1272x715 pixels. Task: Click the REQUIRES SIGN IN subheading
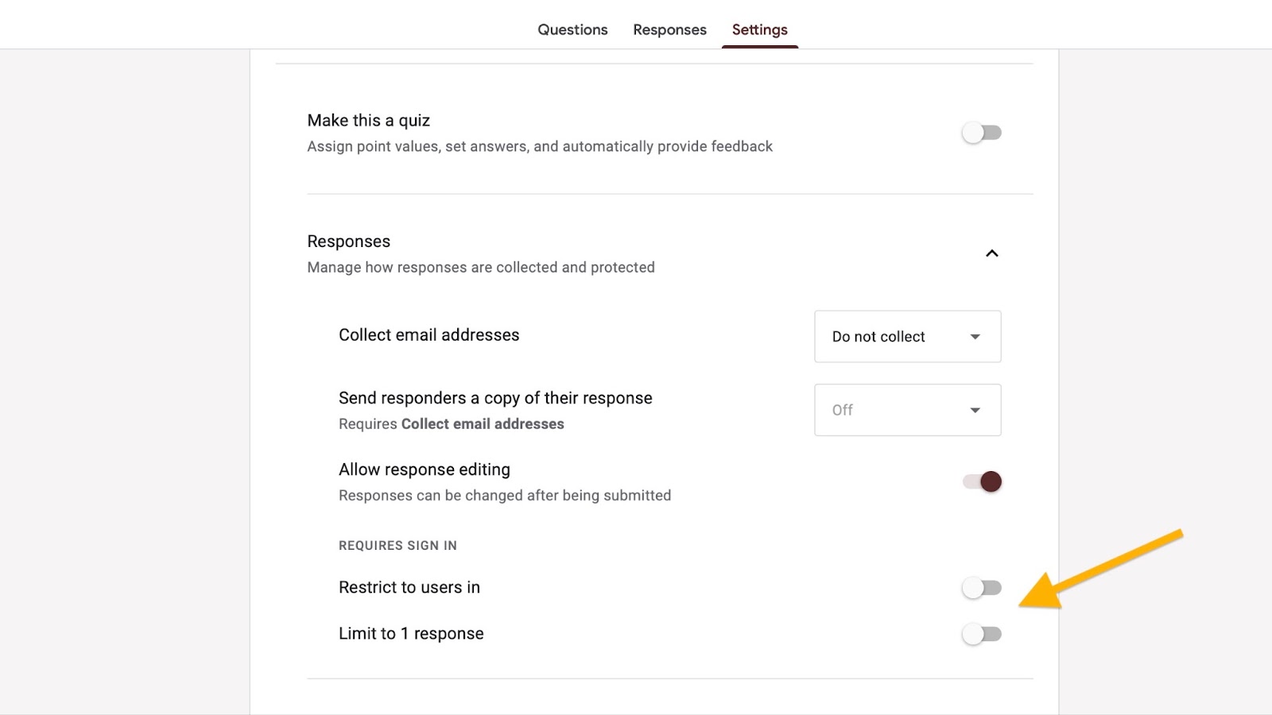pos(397,546)
